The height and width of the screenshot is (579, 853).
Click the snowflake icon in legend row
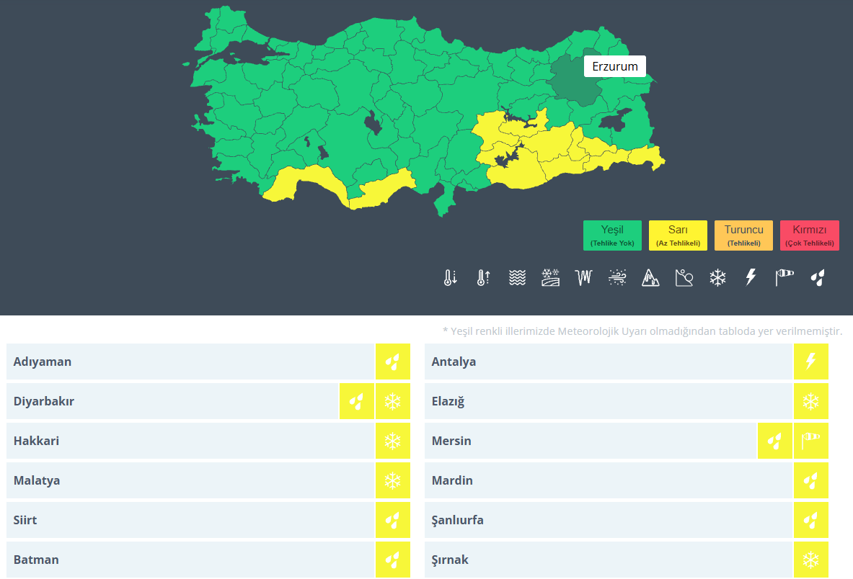tap(717, 278)
